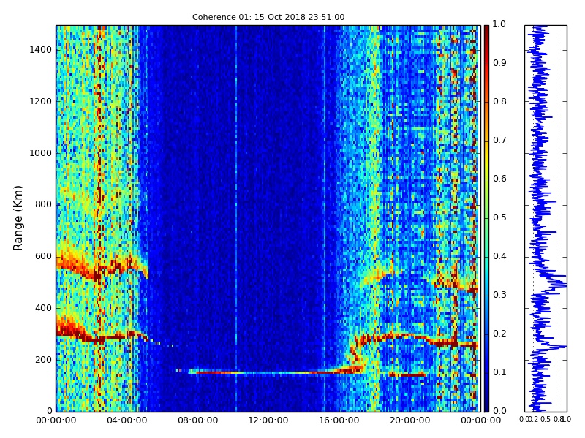Click the 08:00:00 time tick label
The height and width of the screenshot is (438, 585).
197,420
